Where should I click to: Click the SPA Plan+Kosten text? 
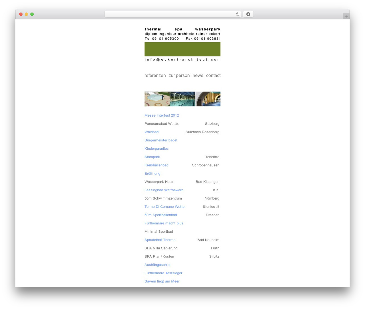click(x=159, y=256)
